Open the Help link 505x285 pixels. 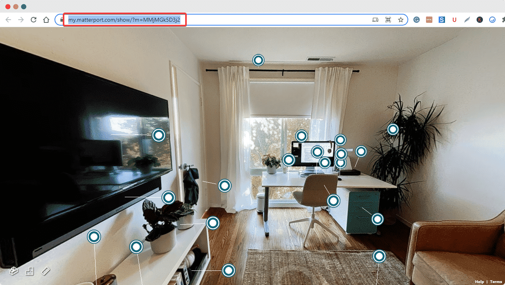tap(479, 281)
